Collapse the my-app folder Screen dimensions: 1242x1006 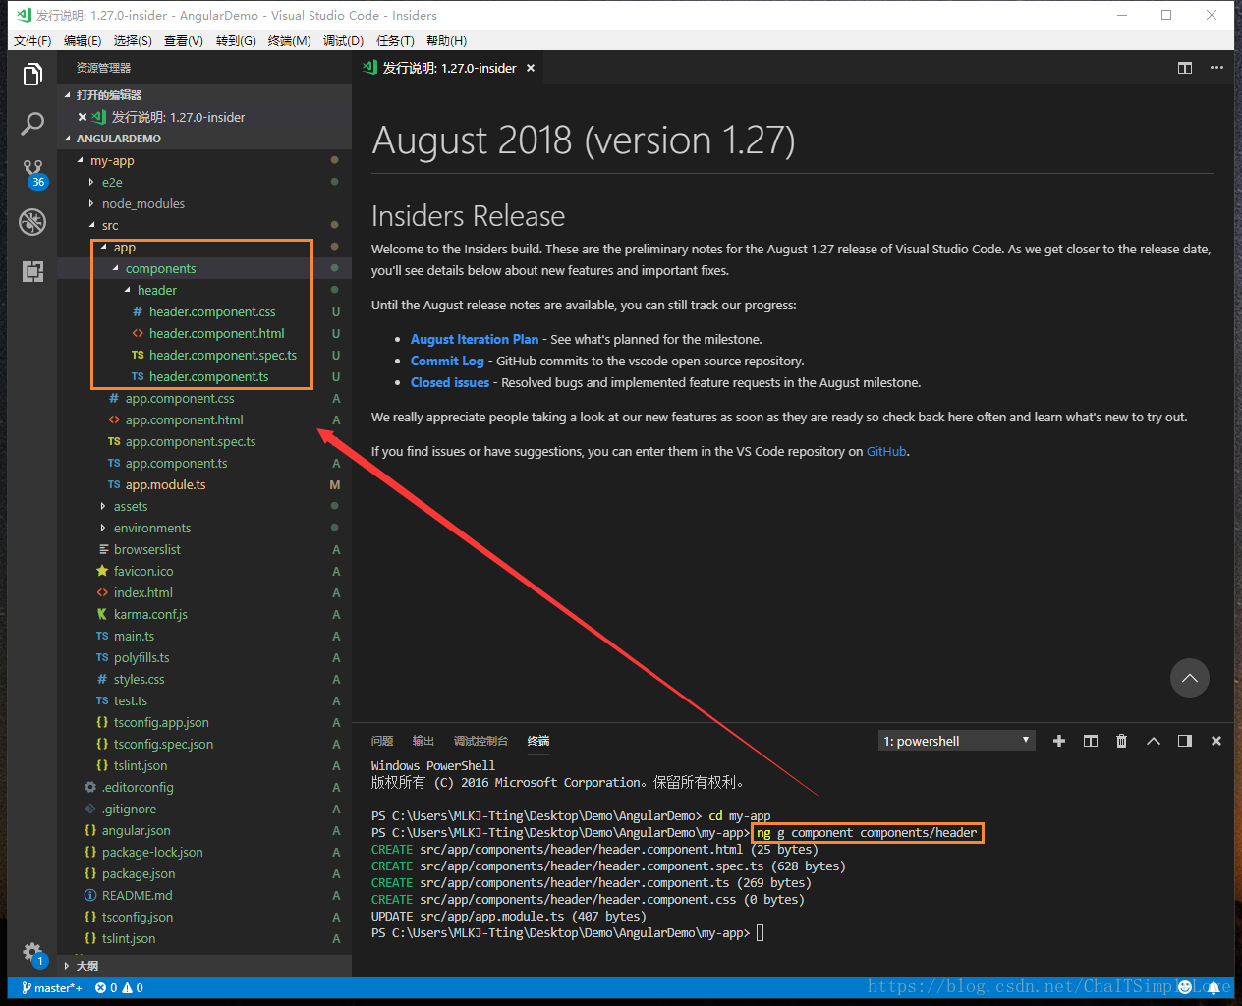(204, 160)
